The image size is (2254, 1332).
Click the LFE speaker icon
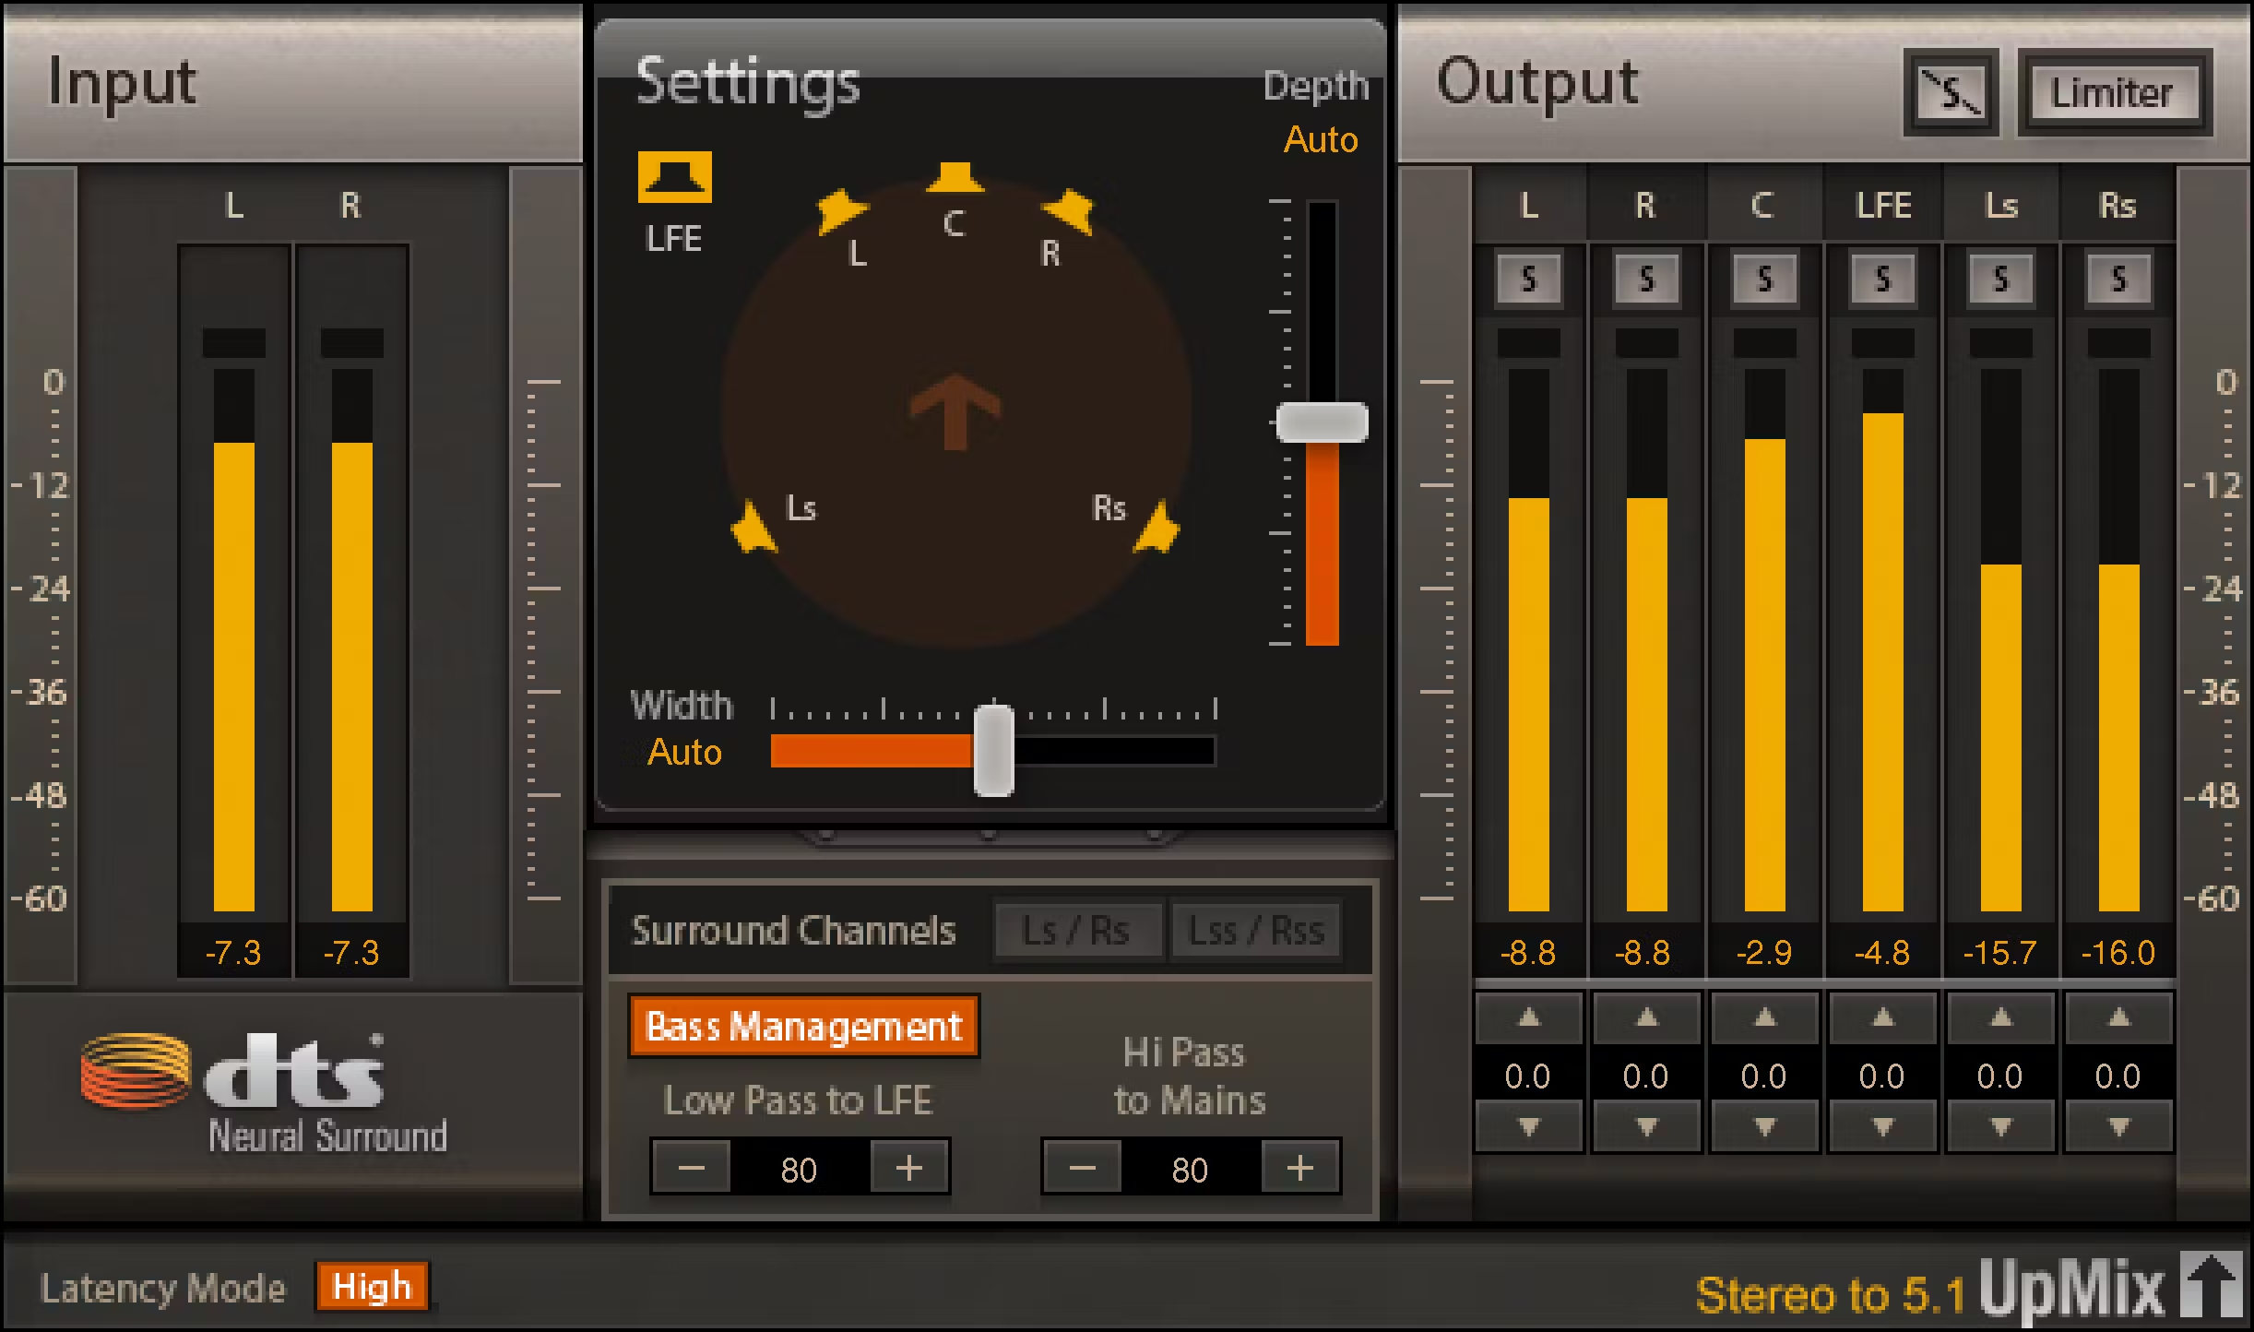674,176
